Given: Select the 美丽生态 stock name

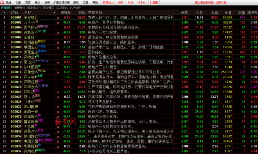Looking at the screenshot, I should (x=31, y=52).
